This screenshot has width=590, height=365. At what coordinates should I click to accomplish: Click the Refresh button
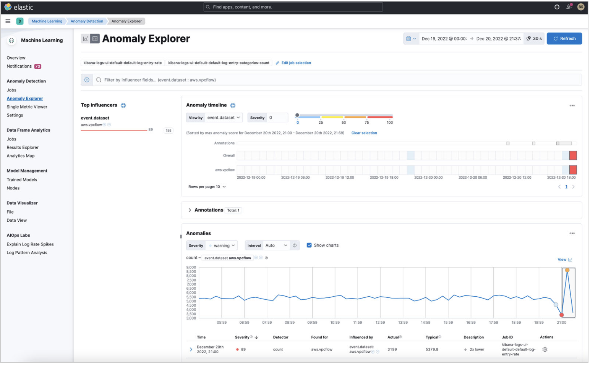(564, 38)
